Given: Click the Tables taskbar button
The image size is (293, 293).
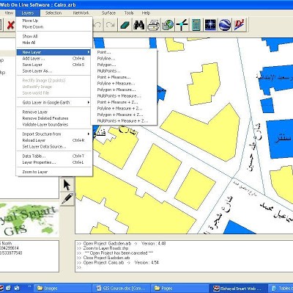Looking at the screenshot, I should pos(281,289).
